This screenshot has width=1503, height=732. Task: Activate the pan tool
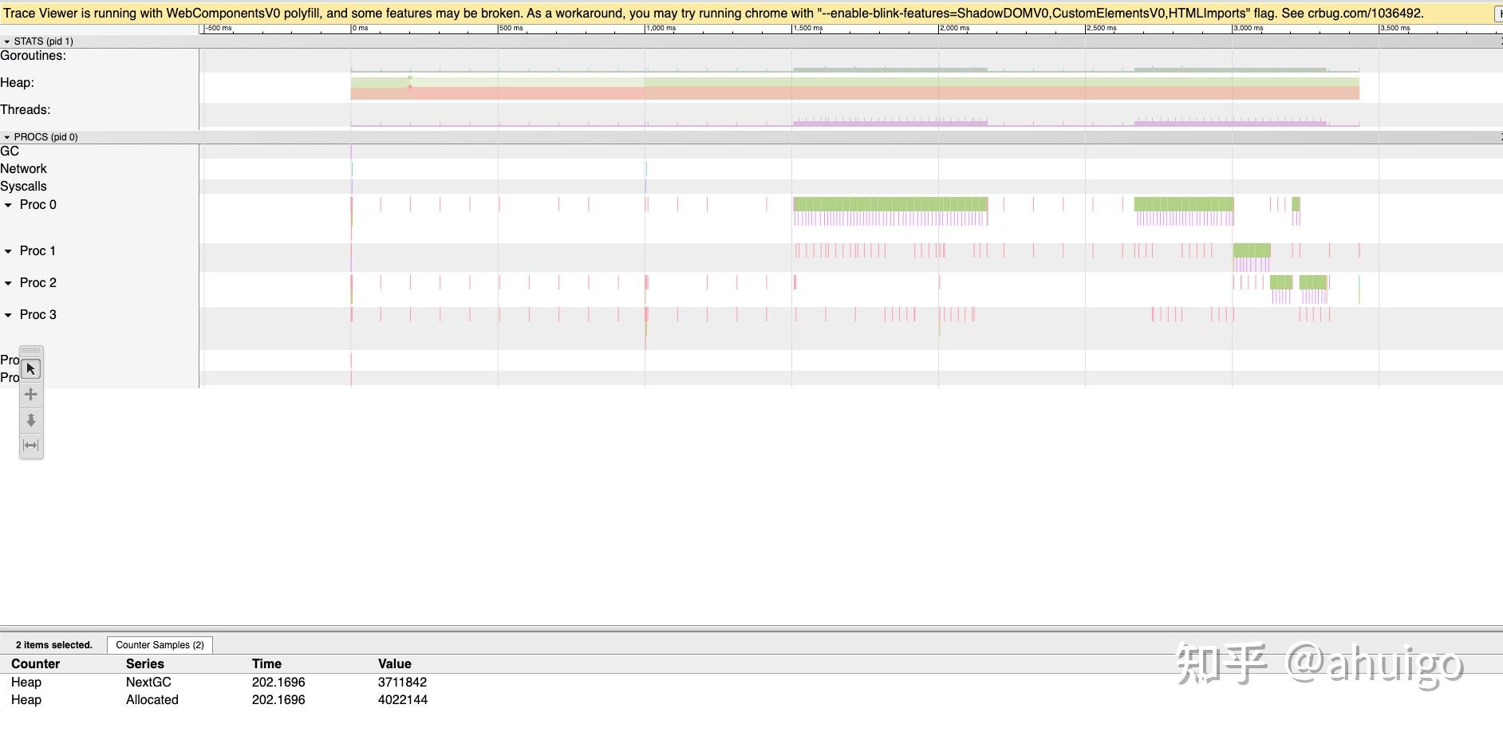(31, 395)
